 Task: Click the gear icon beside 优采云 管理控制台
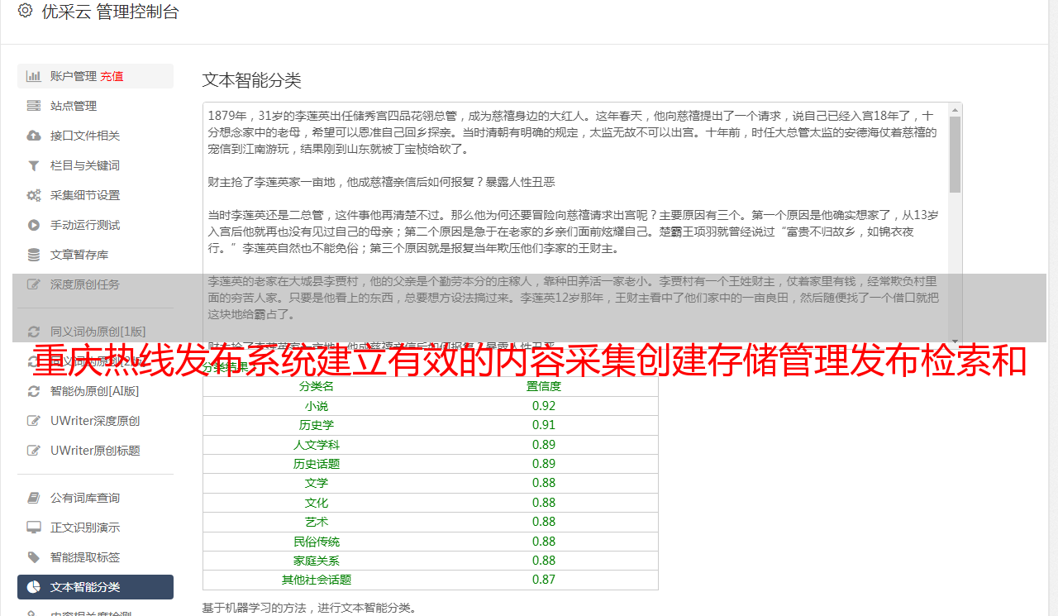tap(25, 11)
